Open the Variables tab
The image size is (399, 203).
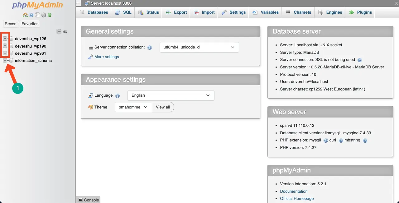click(265, 12)
